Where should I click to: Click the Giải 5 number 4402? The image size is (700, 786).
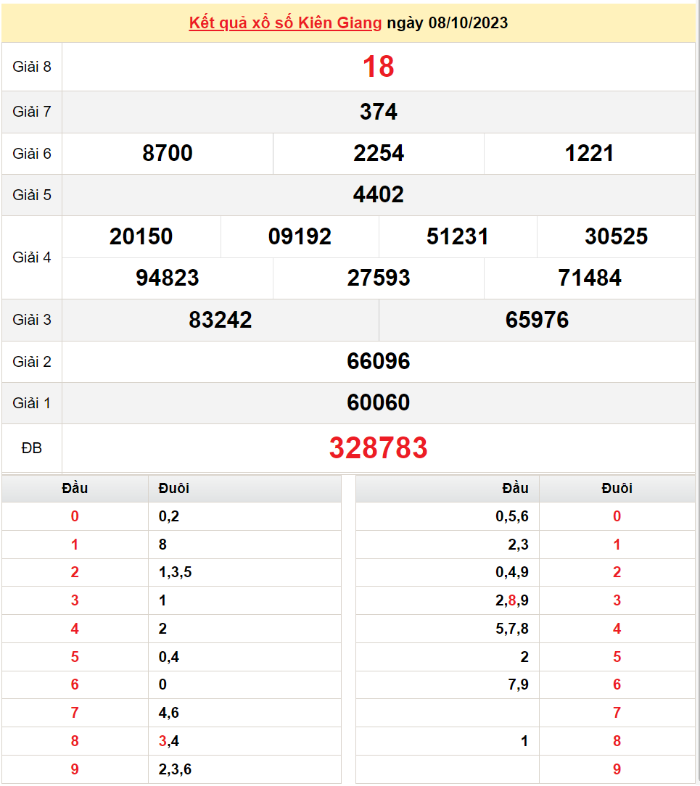(x=380, y=194)
